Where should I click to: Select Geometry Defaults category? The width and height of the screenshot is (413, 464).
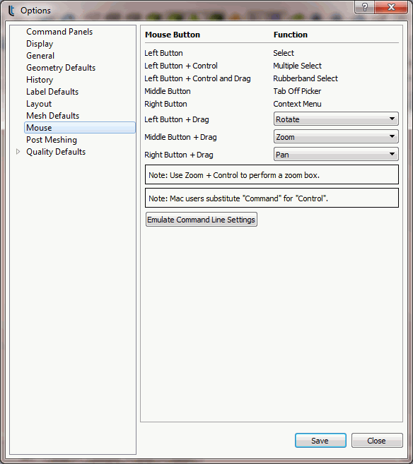tap(61, 68)
